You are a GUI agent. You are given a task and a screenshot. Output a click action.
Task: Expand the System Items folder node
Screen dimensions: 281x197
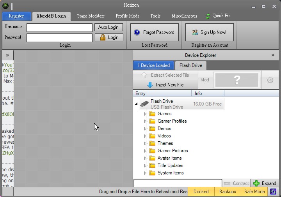pos(145,173)
